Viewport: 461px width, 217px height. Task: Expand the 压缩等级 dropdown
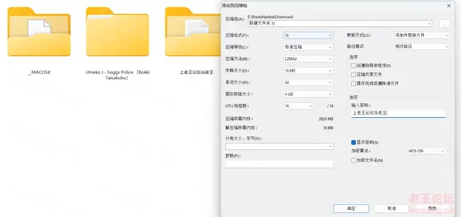(x=308, y=47)
